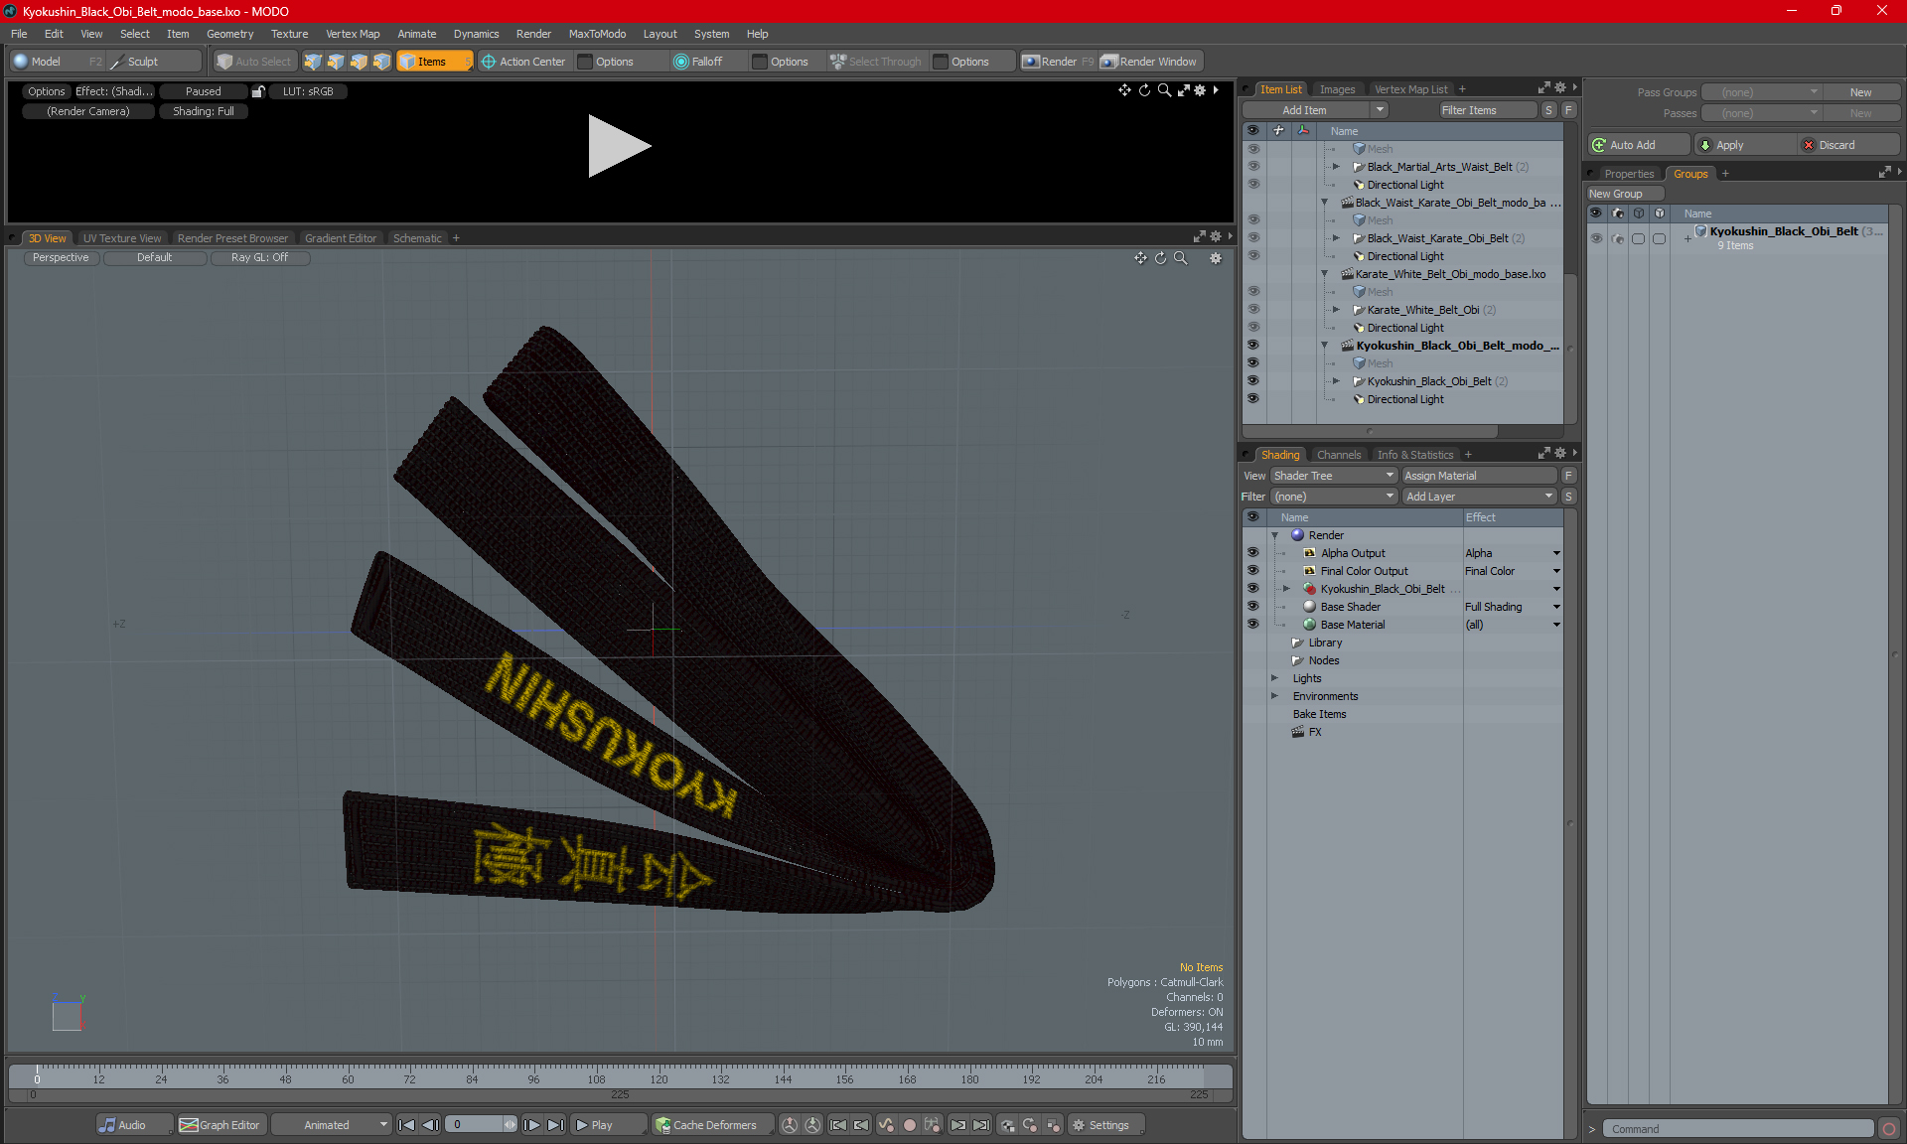1907x1144 pixels.
Task: Open 3D viewport gear settings icon
Action: (1215, 258)
